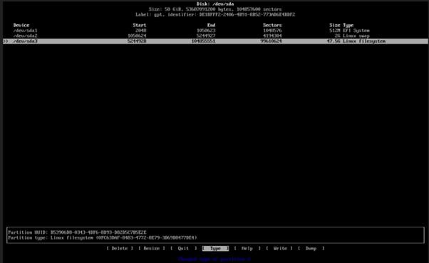The width and height of the screenshot is (429, 263).
Task: Click the Linux filesystem type cell
Action: point(364,41)
